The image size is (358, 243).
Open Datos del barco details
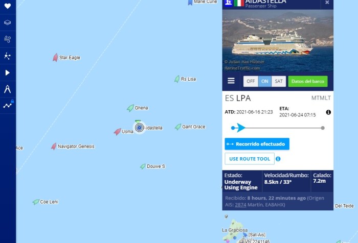pos(308,81)
